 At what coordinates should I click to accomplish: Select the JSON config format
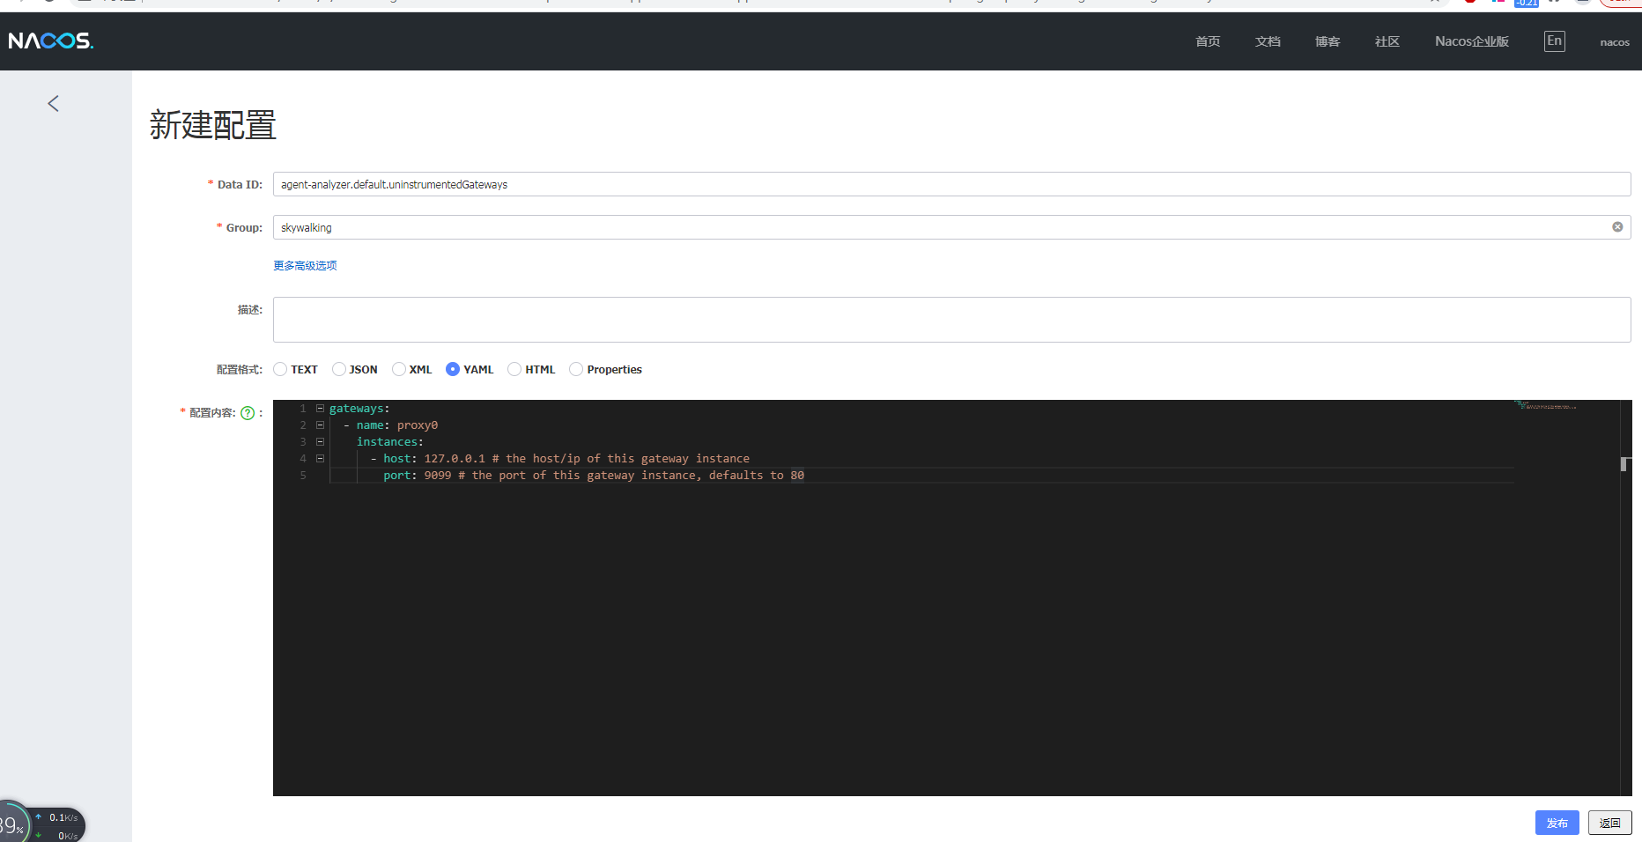coord(340,369)
